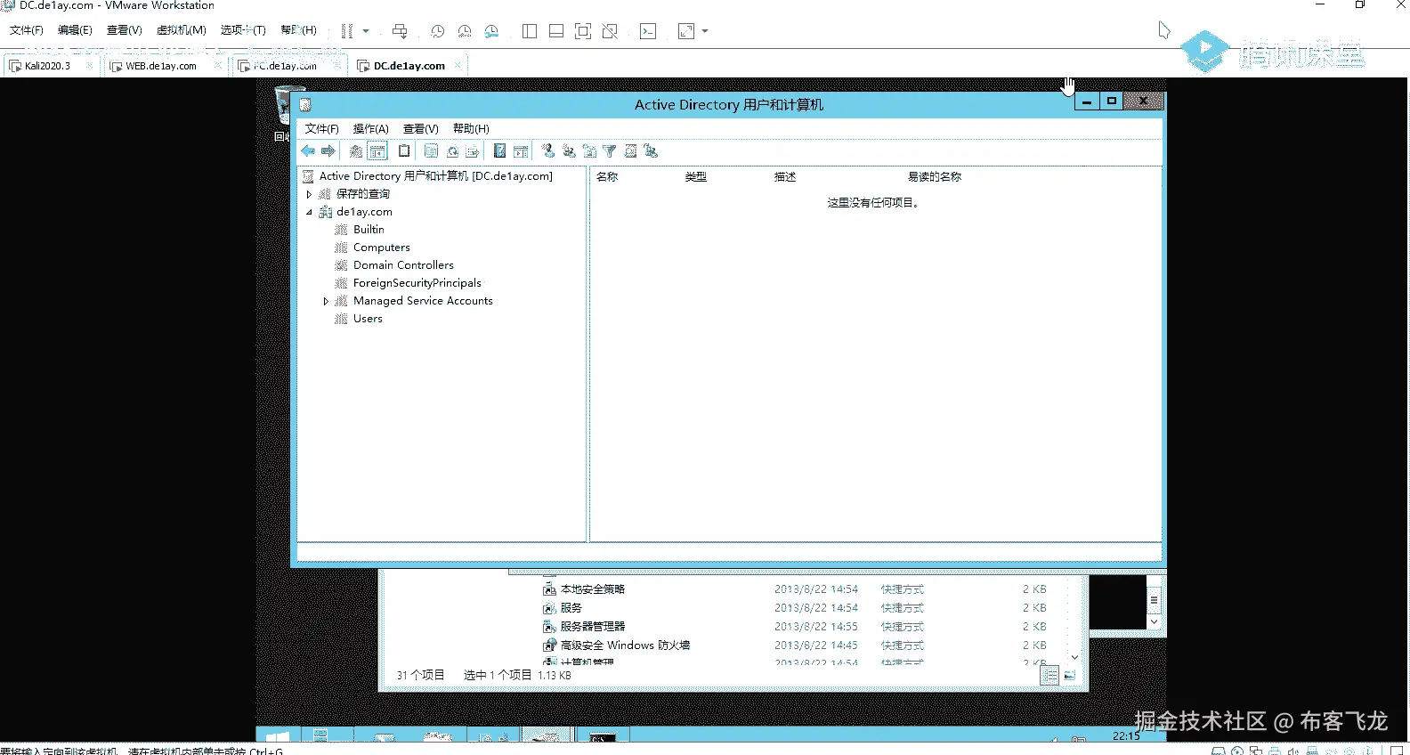Select the Domain Controllers OU
The image size is (1410, 755).
click(x=403, y=265)
